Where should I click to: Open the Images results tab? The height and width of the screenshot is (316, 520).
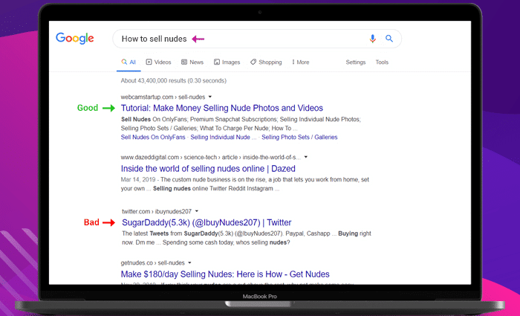pyautogui.click(x=227, y=62)
